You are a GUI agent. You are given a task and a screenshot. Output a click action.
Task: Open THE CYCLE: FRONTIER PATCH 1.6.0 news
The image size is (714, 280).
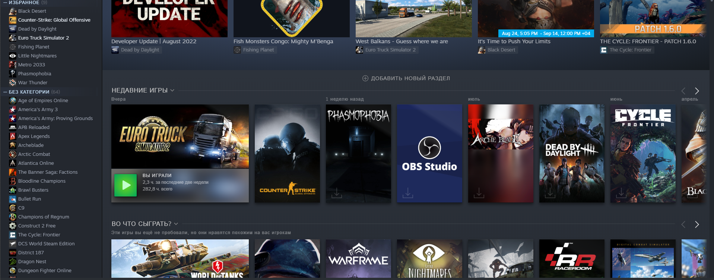tap(648, 41)
